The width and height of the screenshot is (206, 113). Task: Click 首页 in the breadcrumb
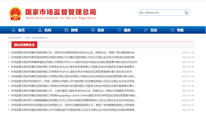click(x=20, y=38)
